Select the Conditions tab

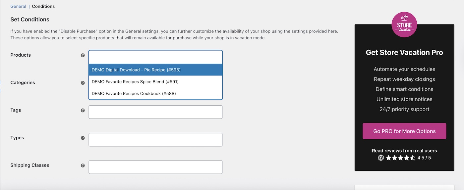pyautogui.click(x=43, y=6)
